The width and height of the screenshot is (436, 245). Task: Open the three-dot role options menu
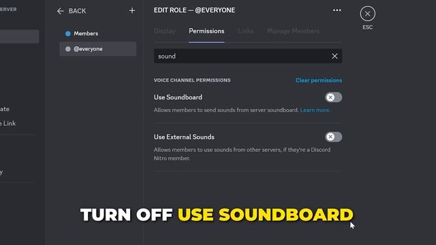click(x=337, y=10)
